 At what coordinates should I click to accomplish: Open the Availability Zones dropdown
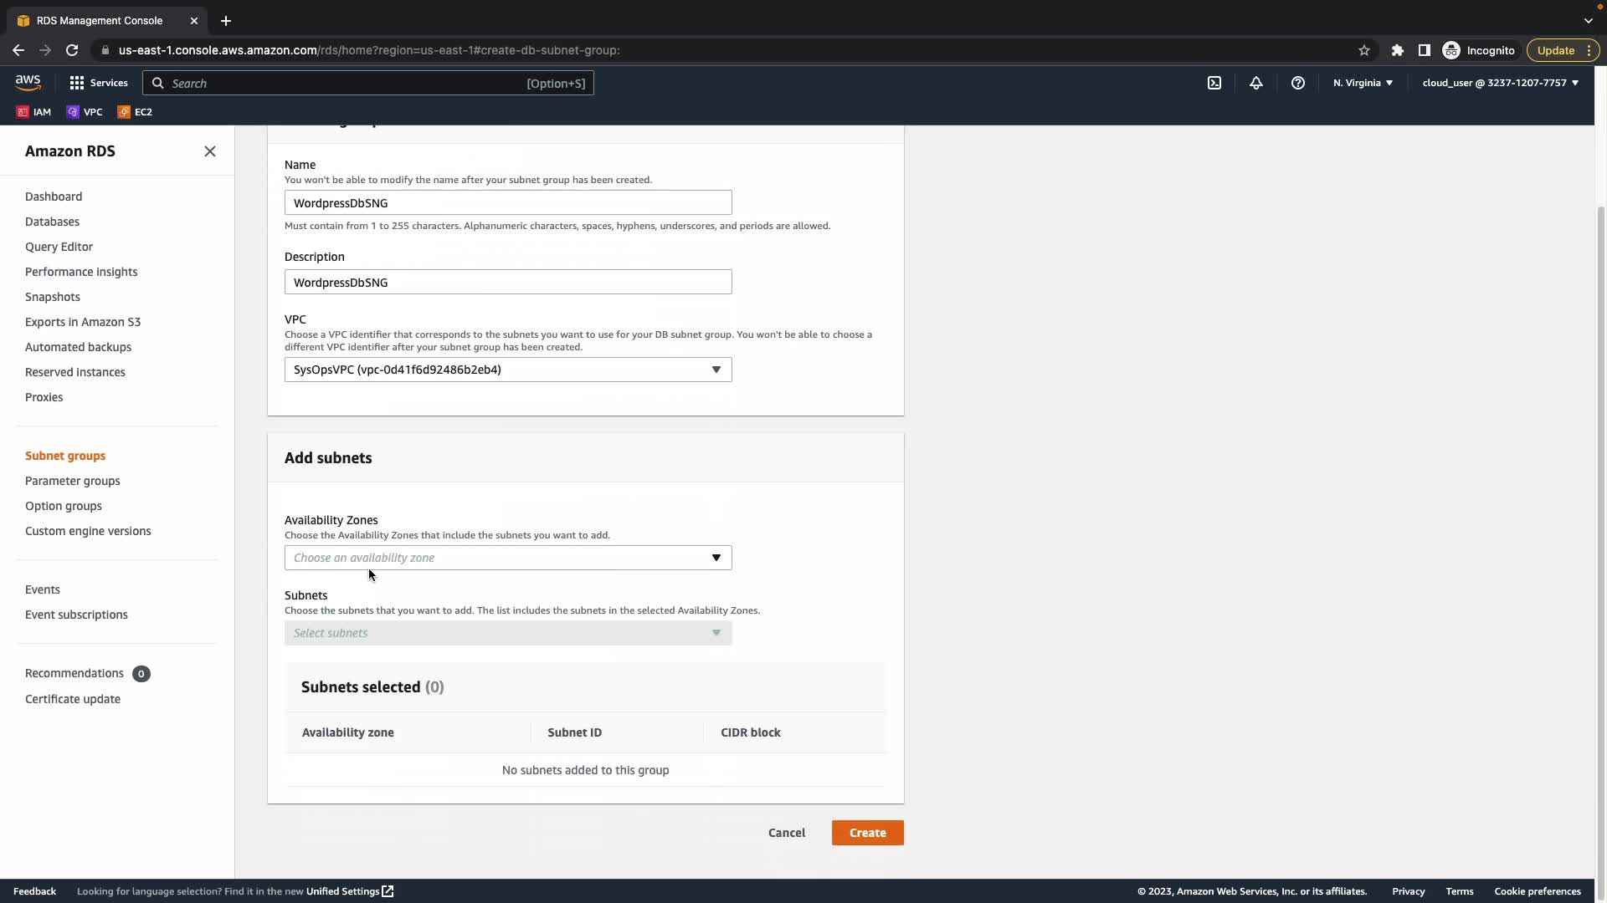click(508, 558)
